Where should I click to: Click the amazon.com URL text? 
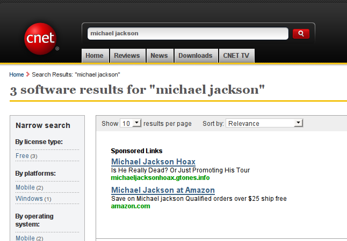131,206
